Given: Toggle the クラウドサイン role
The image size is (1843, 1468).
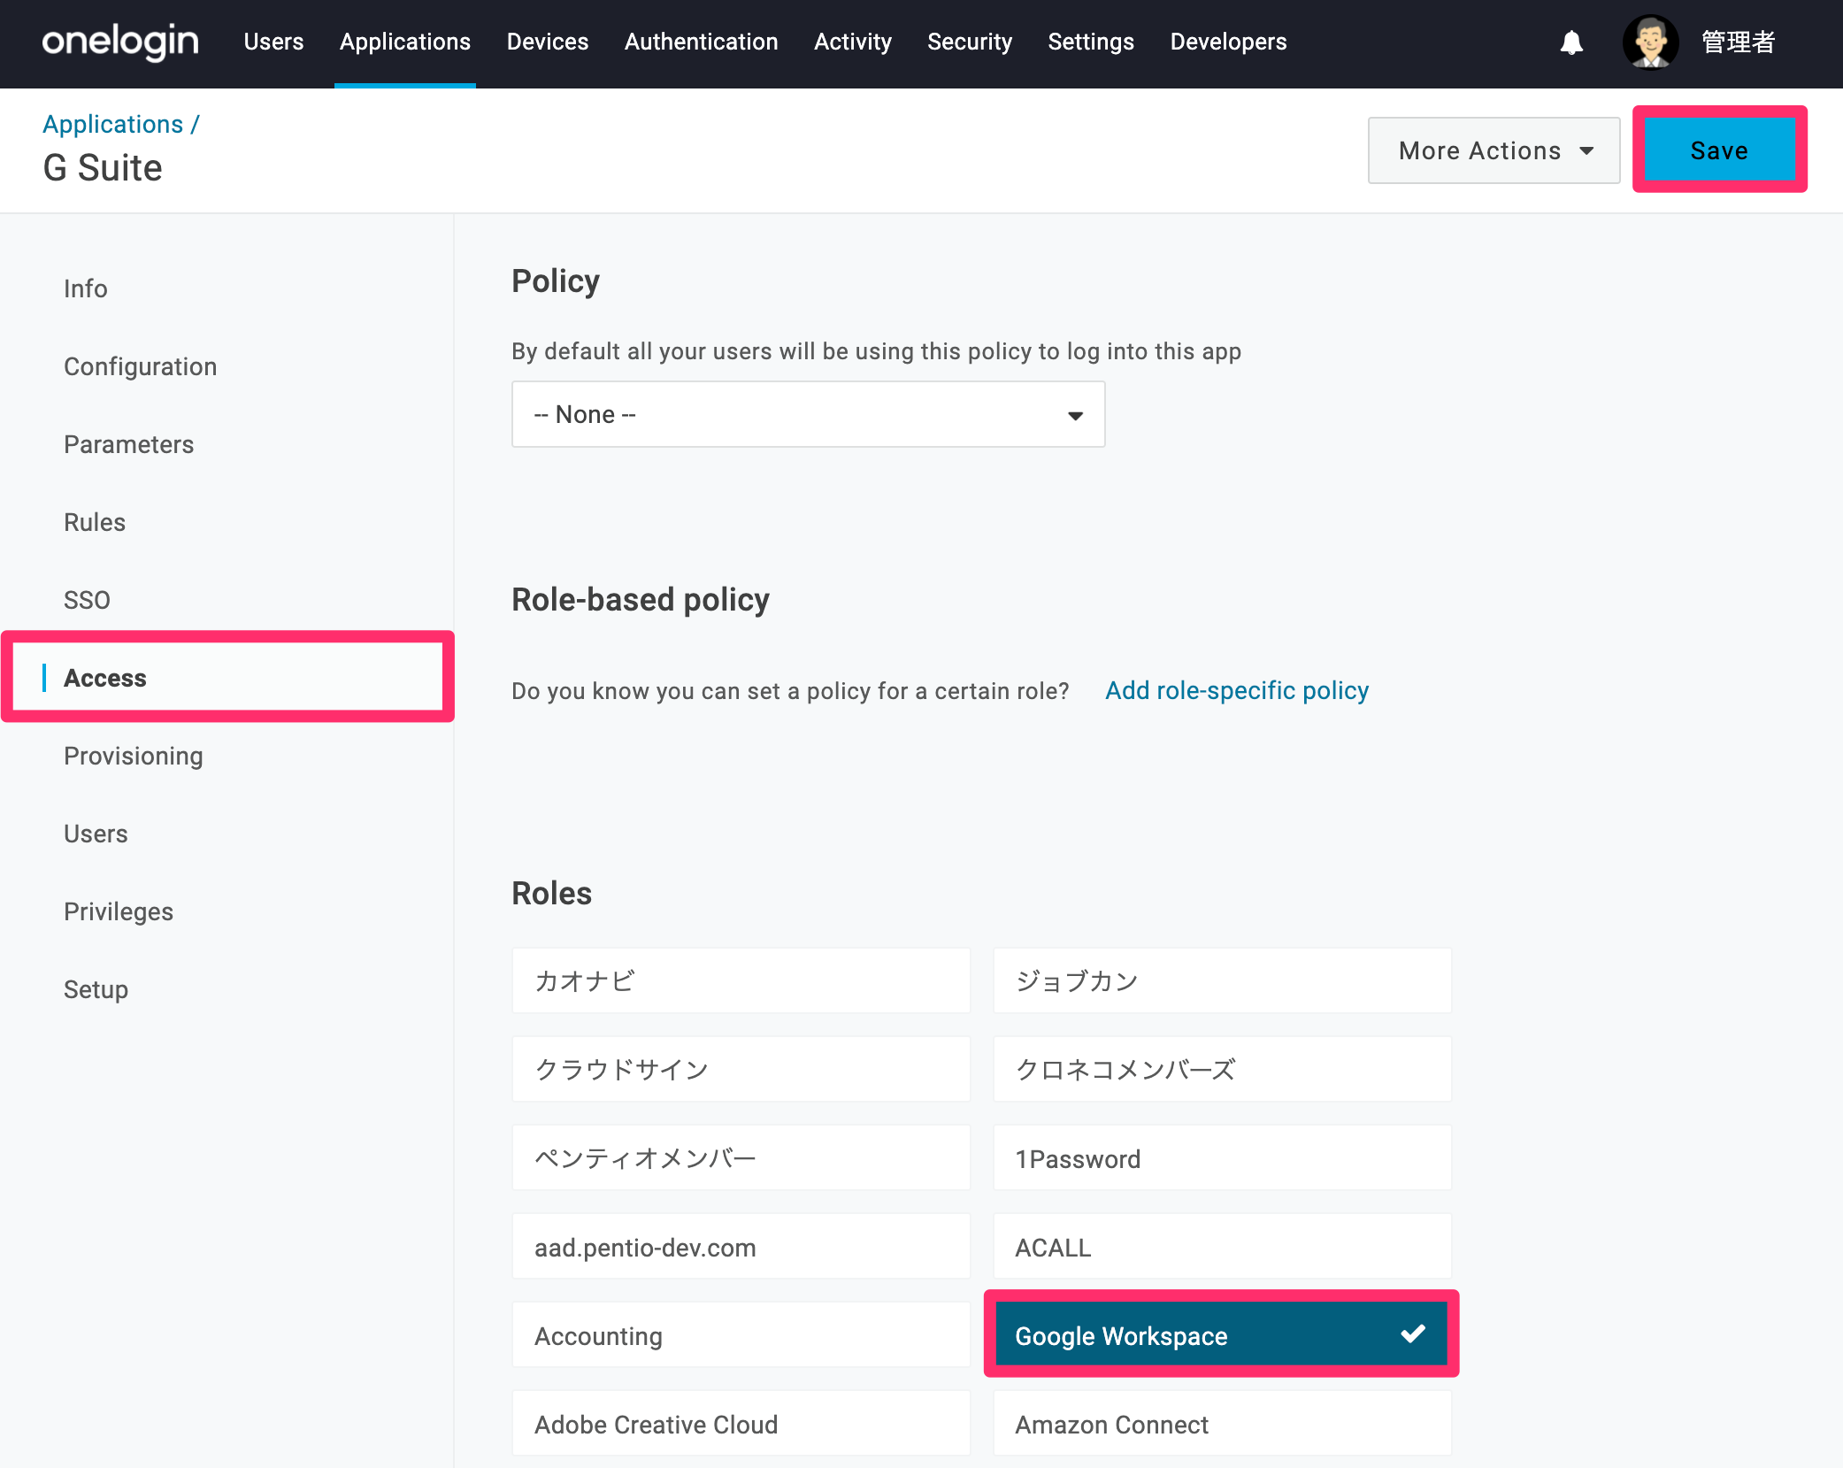Looking at the screenshot, I should tap(741, 1069).
